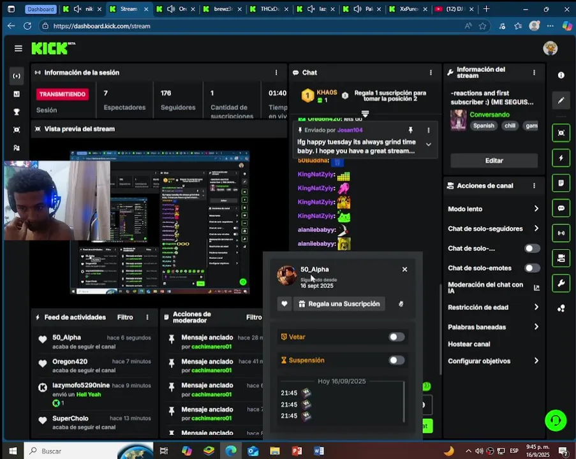The image size is (576, 459).
Task: Switch to the brewz3r browser tab
Action: tap(223, 9)
